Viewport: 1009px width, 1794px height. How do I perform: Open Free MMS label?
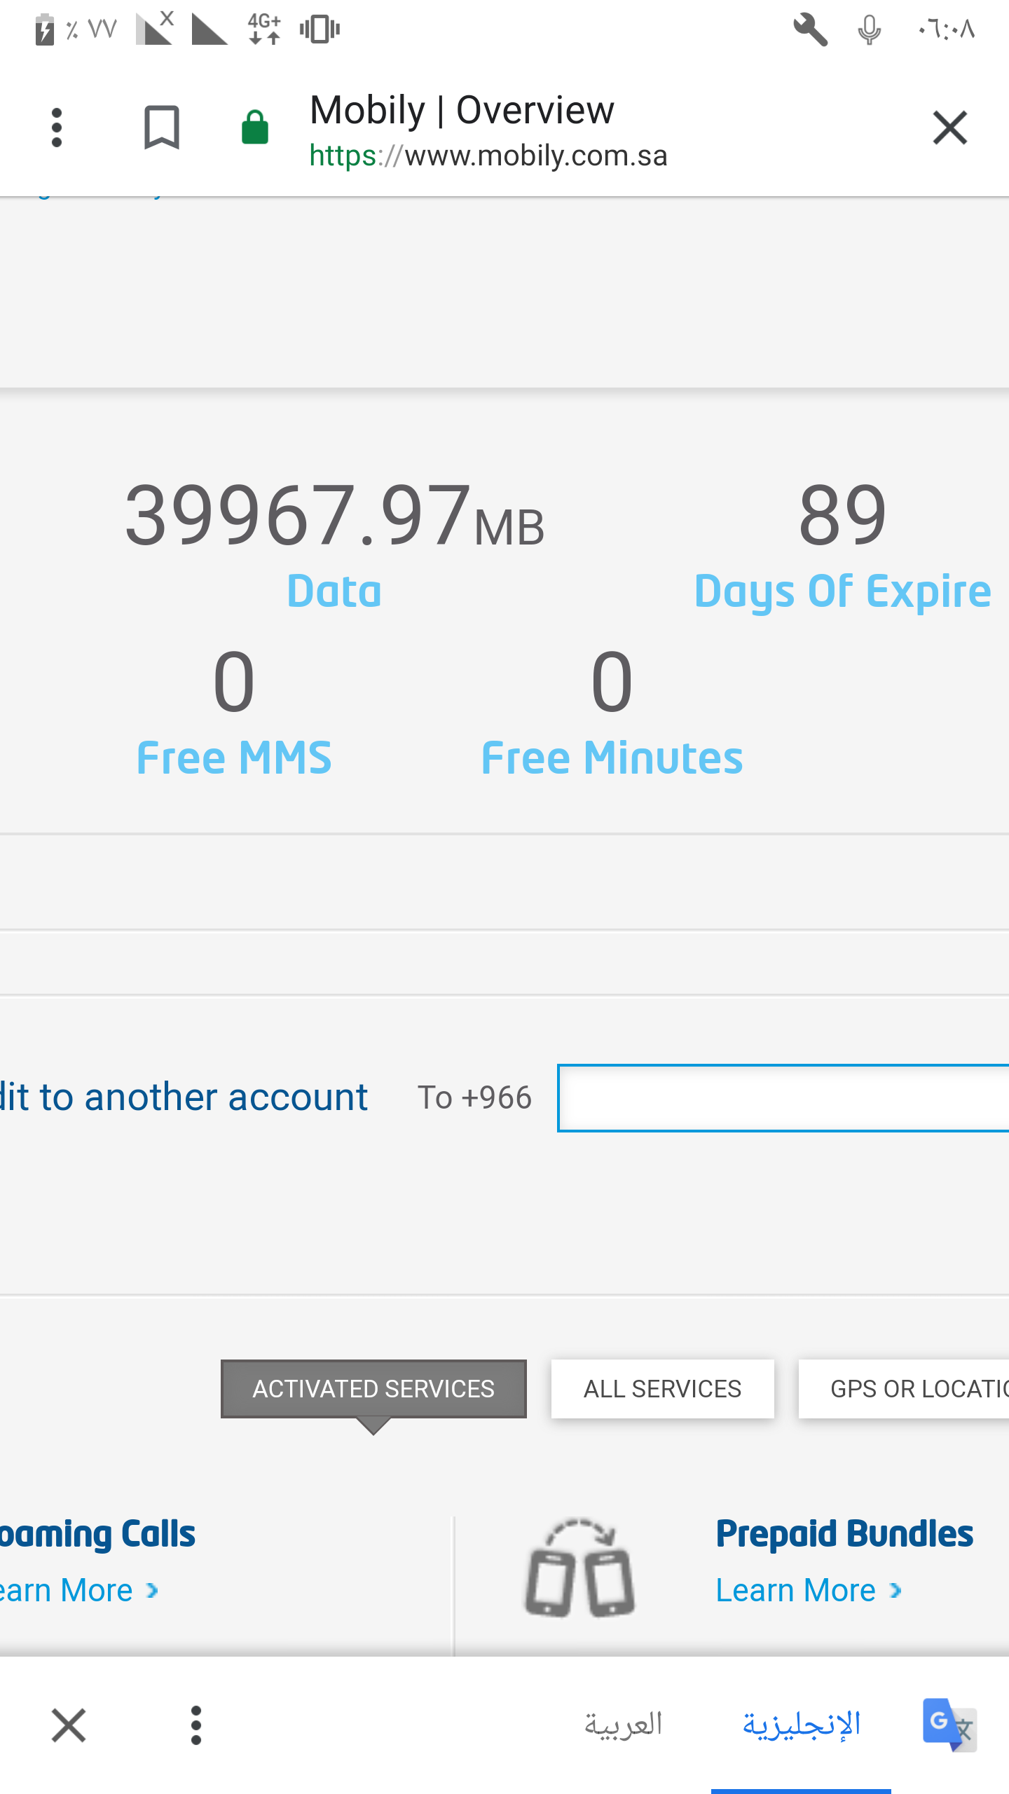pyautogui.click(x=234, y=758)
